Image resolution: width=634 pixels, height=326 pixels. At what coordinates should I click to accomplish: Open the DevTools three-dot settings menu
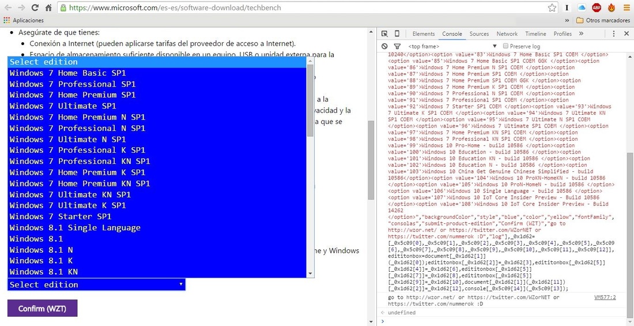pyautogui.click(x=614, y=33)
